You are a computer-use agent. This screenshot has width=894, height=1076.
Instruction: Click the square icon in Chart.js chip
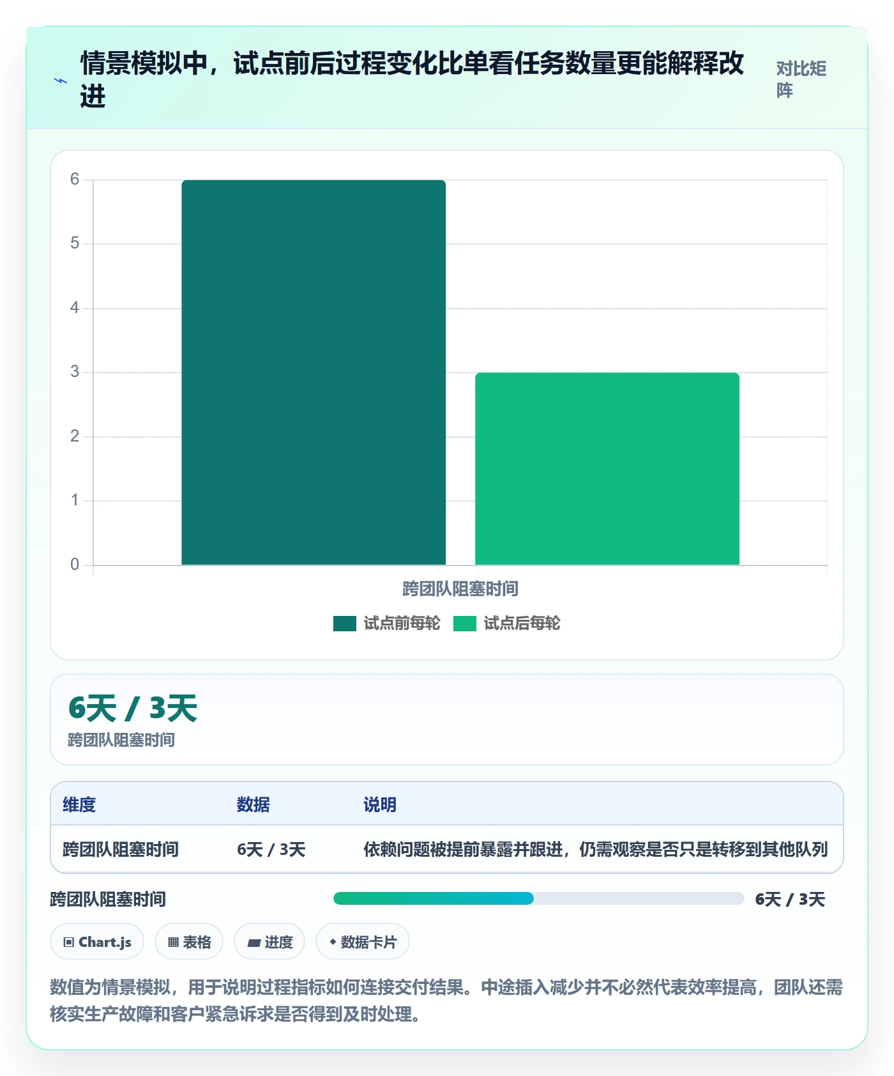click(69, 942)
